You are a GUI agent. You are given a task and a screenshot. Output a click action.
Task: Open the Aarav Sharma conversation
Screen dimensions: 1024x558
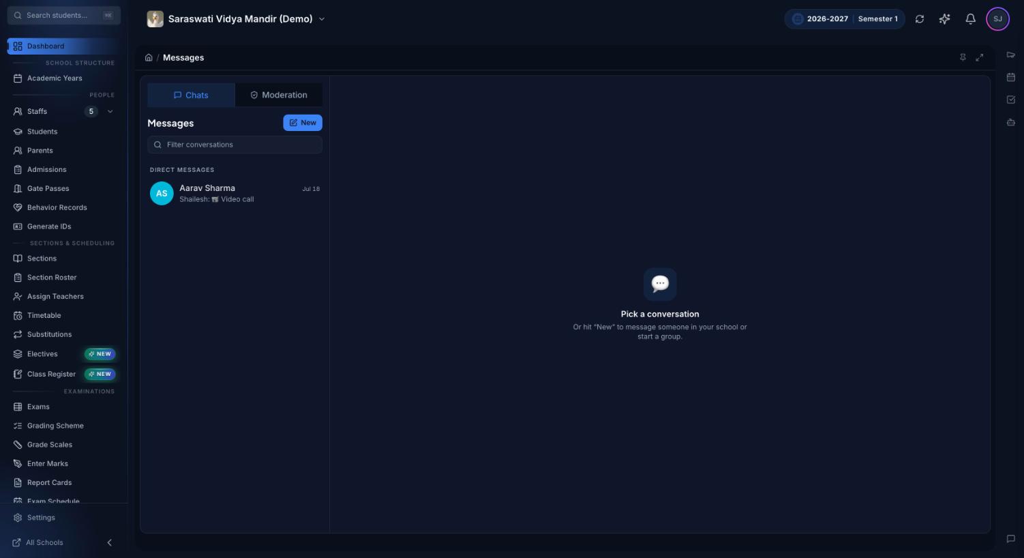point(235,193)
